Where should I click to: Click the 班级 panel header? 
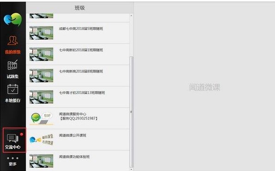pyautogui.click(x=80, y=8)
